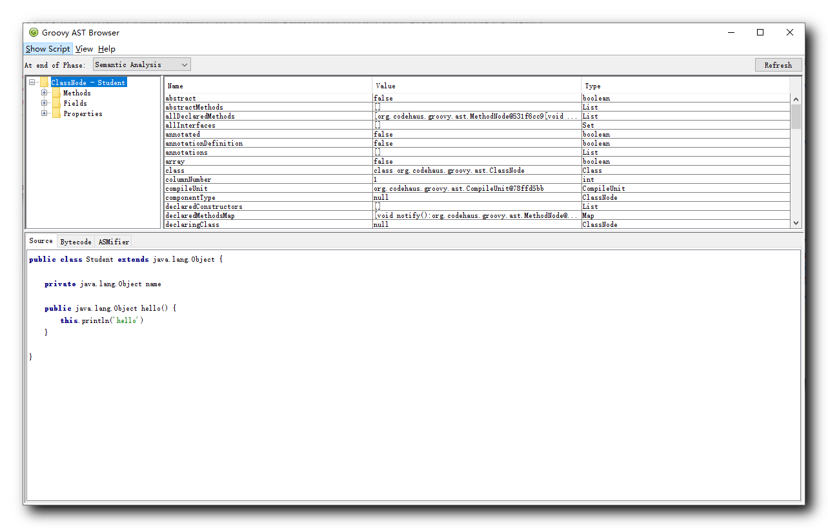
Task: Click the CompileUnit@78ffd5bb value cell
Action: tap(476, 188)
